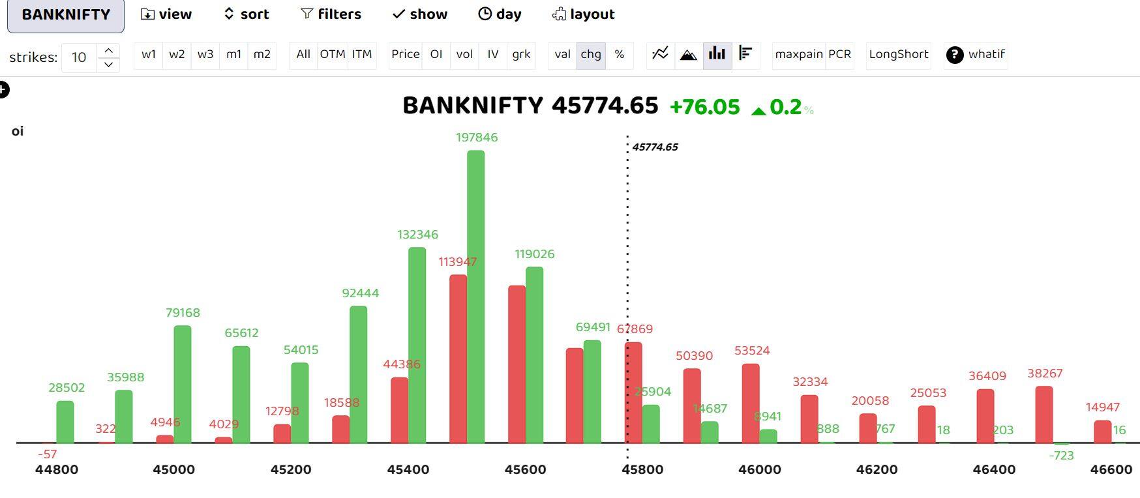Select percent display mode
Viewport: 1140px width, 498px height.
620,55
